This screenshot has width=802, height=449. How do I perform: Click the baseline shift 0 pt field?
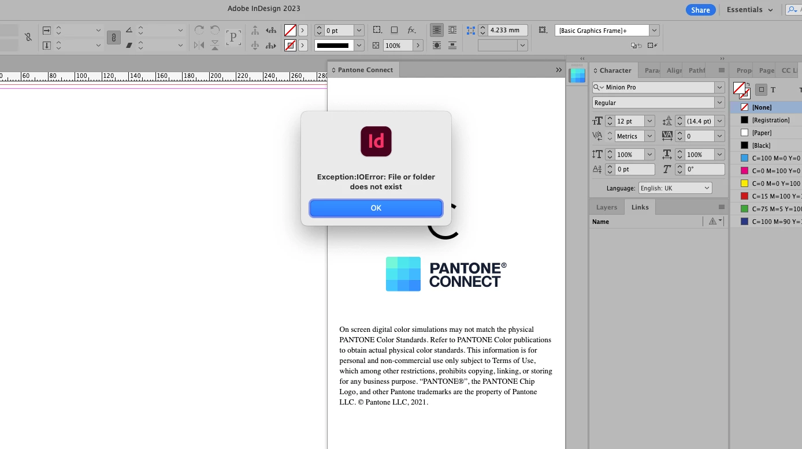(x=635, y=169)
